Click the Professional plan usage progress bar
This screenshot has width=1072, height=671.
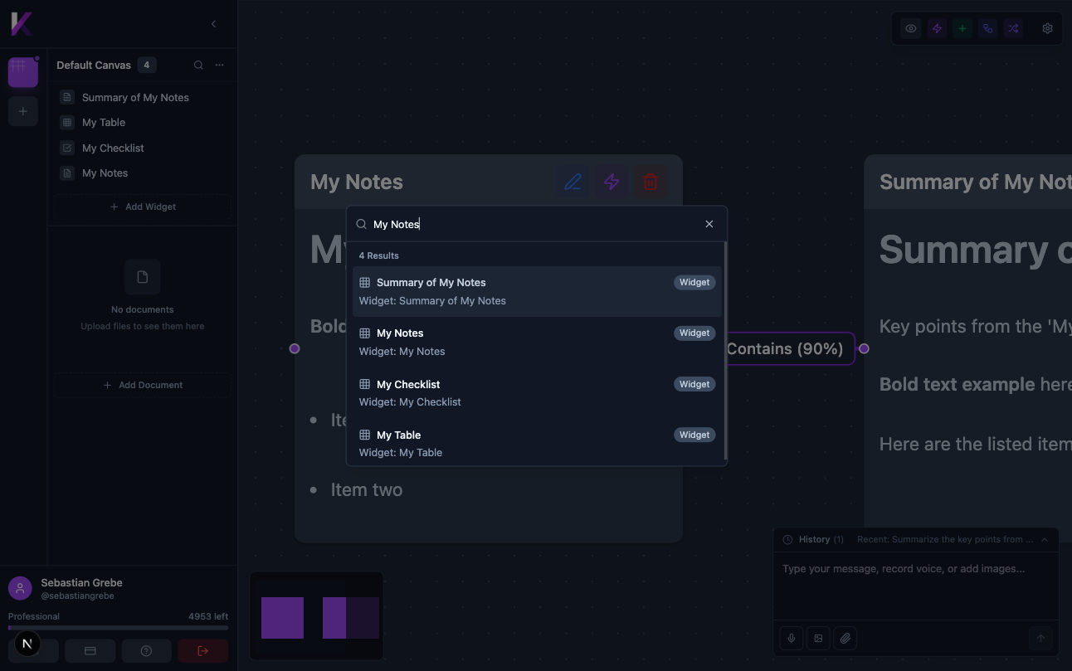[118, 628]
